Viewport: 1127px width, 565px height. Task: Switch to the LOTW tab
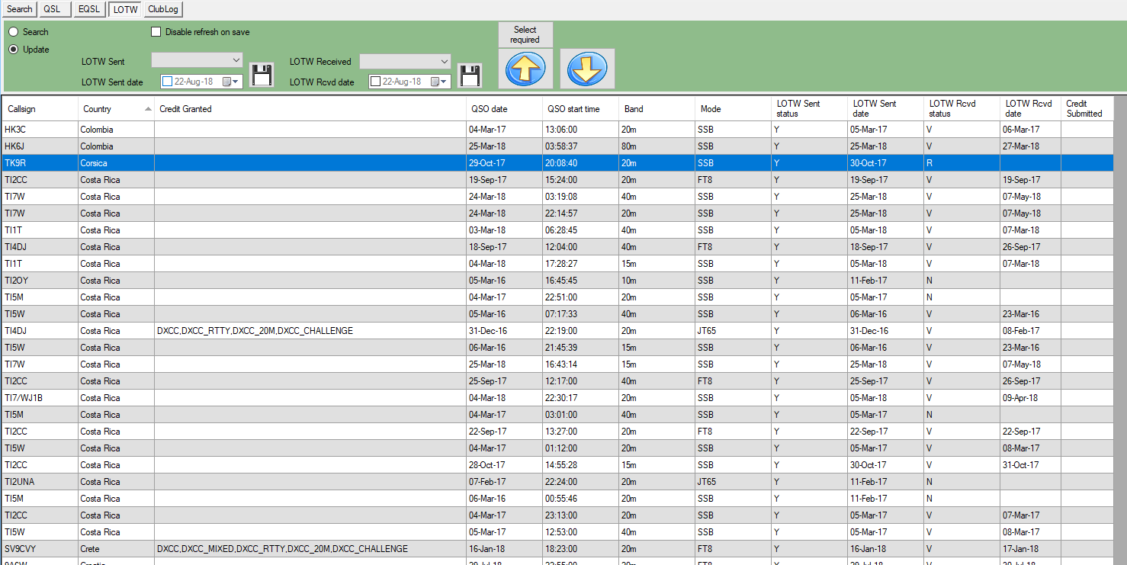pos(126,9)
